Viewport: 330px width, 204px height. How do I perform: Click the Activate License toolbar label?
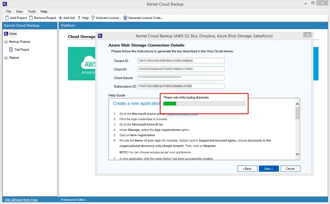[x=108, y=18]
